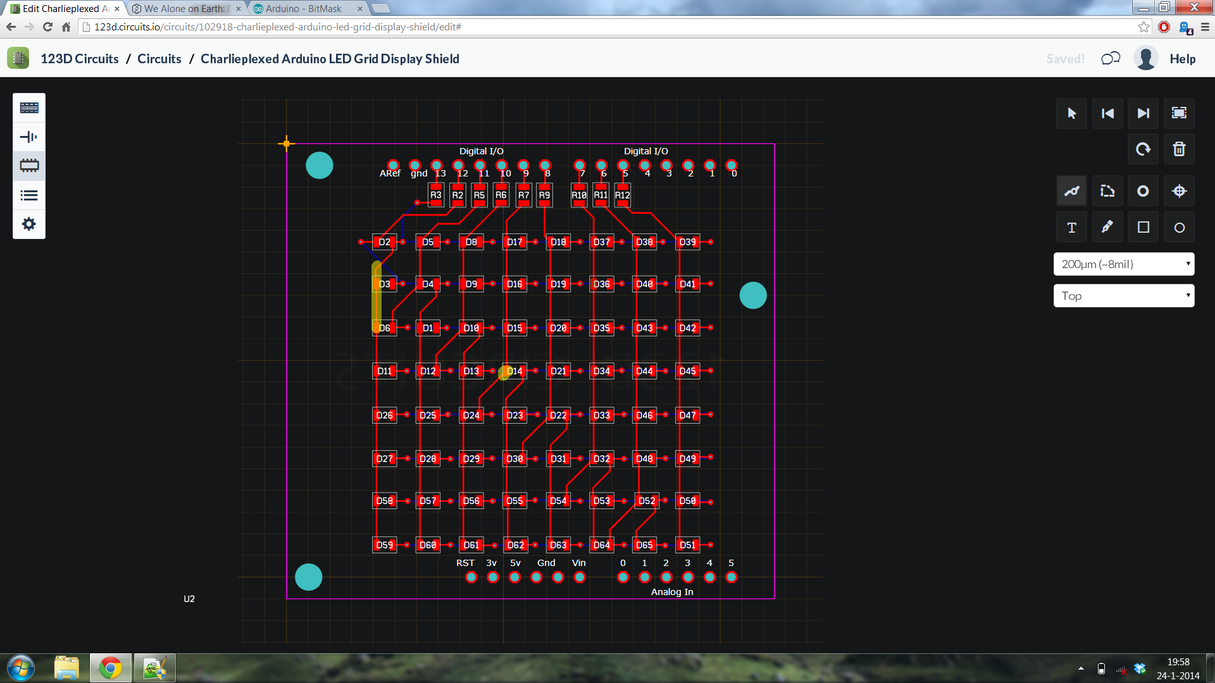Open the Circuits breadcrumb link

[159, 58]
